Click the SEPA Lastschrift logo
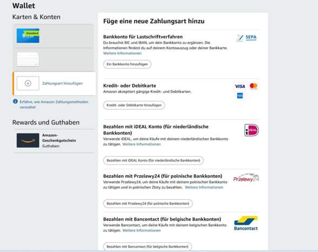This screenshot has height=252, width=318. point(247,38)
